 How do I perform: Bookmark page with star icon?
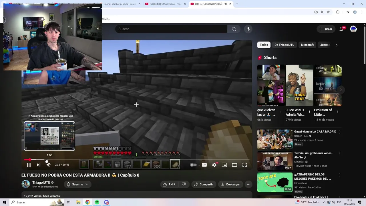328,12
